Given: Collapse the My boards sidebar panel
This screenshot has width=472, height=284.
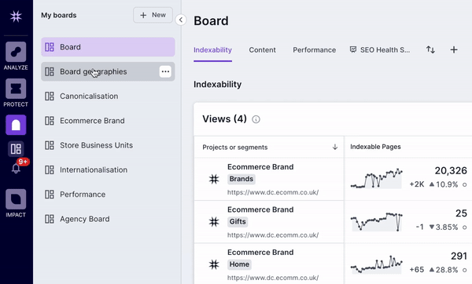Looking at the screenshot, I should [181, 20].
